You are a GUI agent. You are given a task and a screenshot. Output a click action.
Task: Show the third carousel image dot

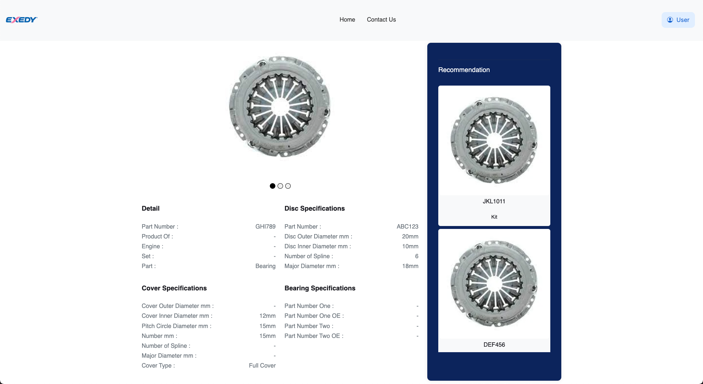pyautogui.click(x=288, y=186)
